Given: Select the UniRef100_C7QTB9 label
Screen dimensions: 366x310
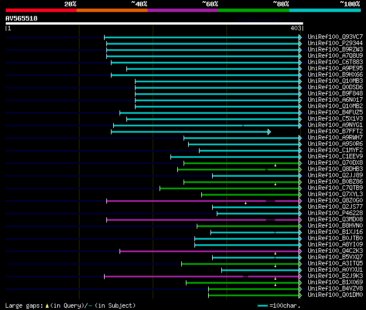Looking at the screenshot, I should (x=335, y=188).
